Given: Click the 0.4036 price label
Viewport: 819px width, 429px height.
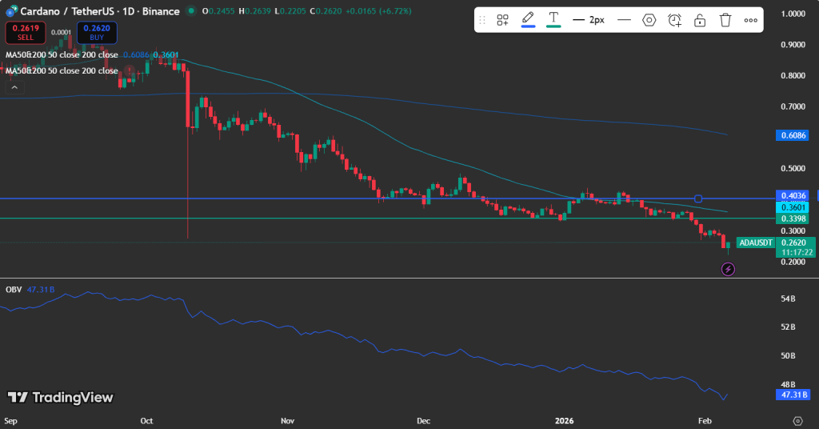Looking at the screenshot, I should tap(793, 195).
